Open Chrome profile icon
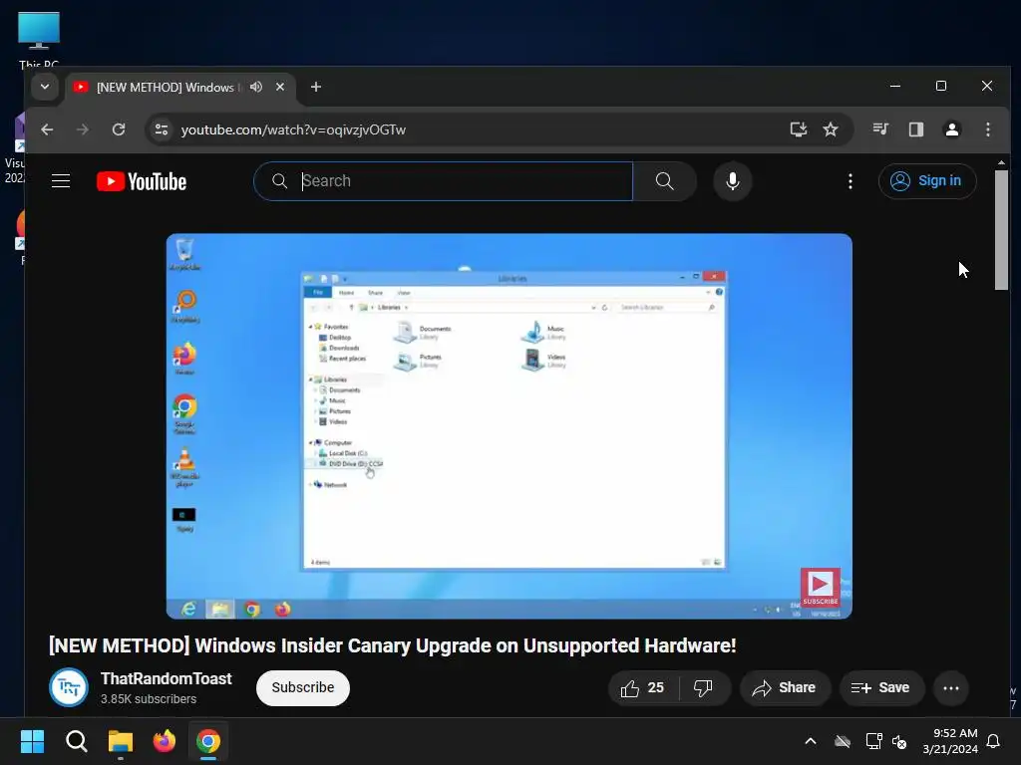This screenshot has height=765, width=1021. point(952,129)
